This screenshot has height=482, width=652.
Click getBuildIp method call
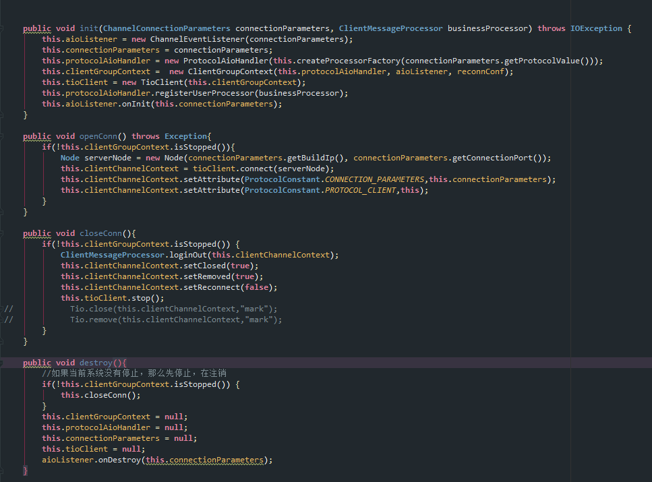[x=311, y=158]
